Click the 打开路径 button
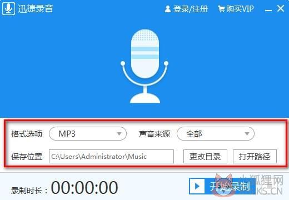The width and height of the screenshot is (289, 200). 255,157
